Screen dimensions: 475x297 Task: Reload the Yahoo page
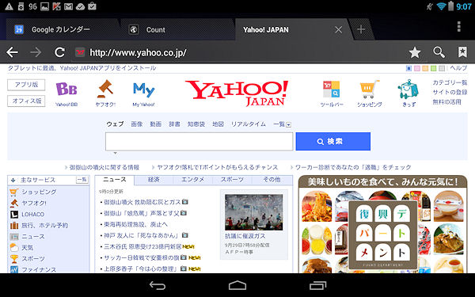tap(59, 52)
